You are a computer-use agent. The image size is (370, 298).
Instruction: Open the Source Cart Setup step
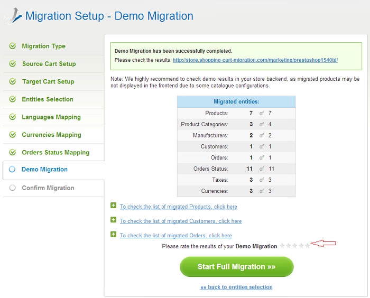tap(49, 64)
